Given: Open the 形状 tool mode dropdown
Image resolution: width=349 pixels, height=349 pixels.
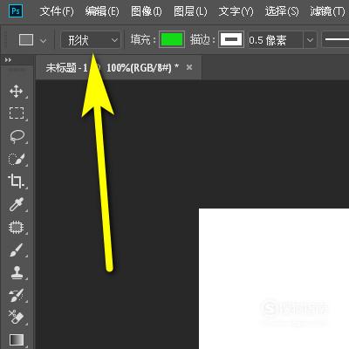Looking at the screenshot, I should coord(91,40).
